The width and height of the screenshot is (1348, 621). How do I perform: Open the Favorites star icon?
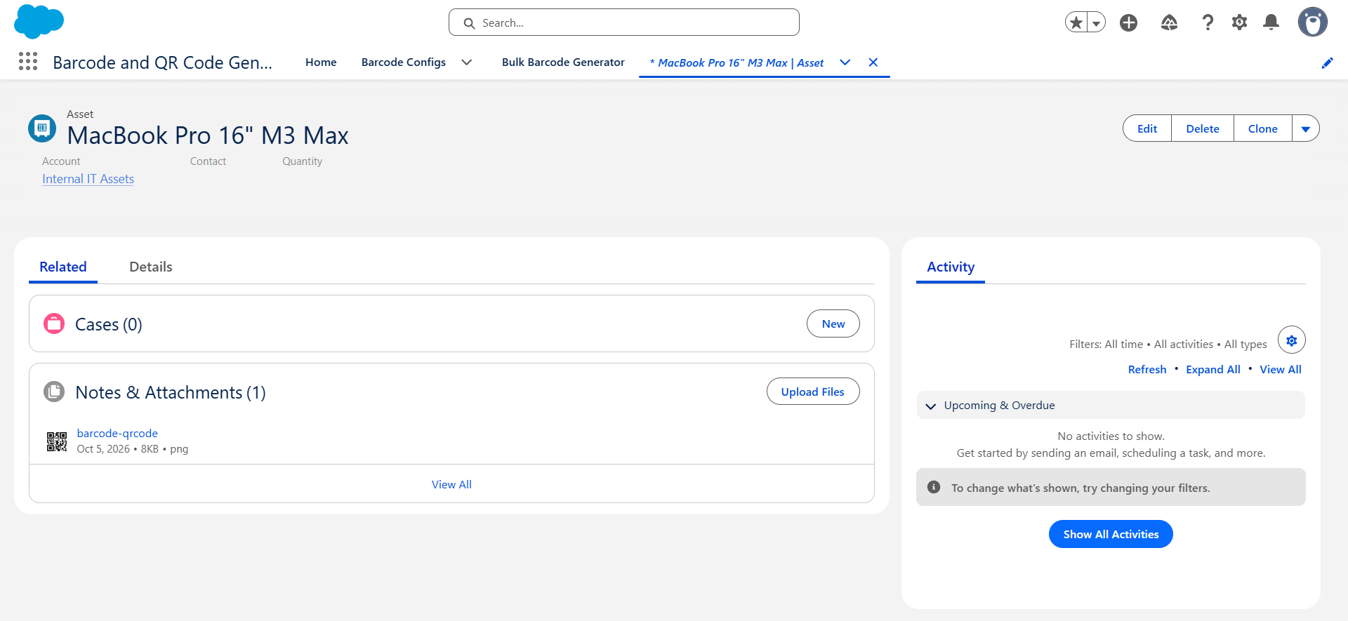coord(1076,22)
